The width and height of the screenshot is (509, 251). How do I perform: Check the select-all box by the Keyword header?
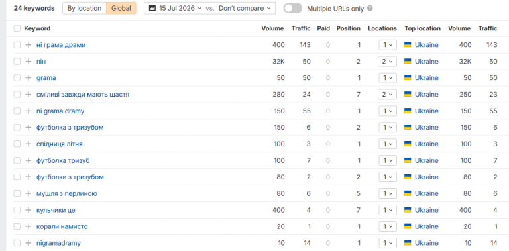coord(17,28)
